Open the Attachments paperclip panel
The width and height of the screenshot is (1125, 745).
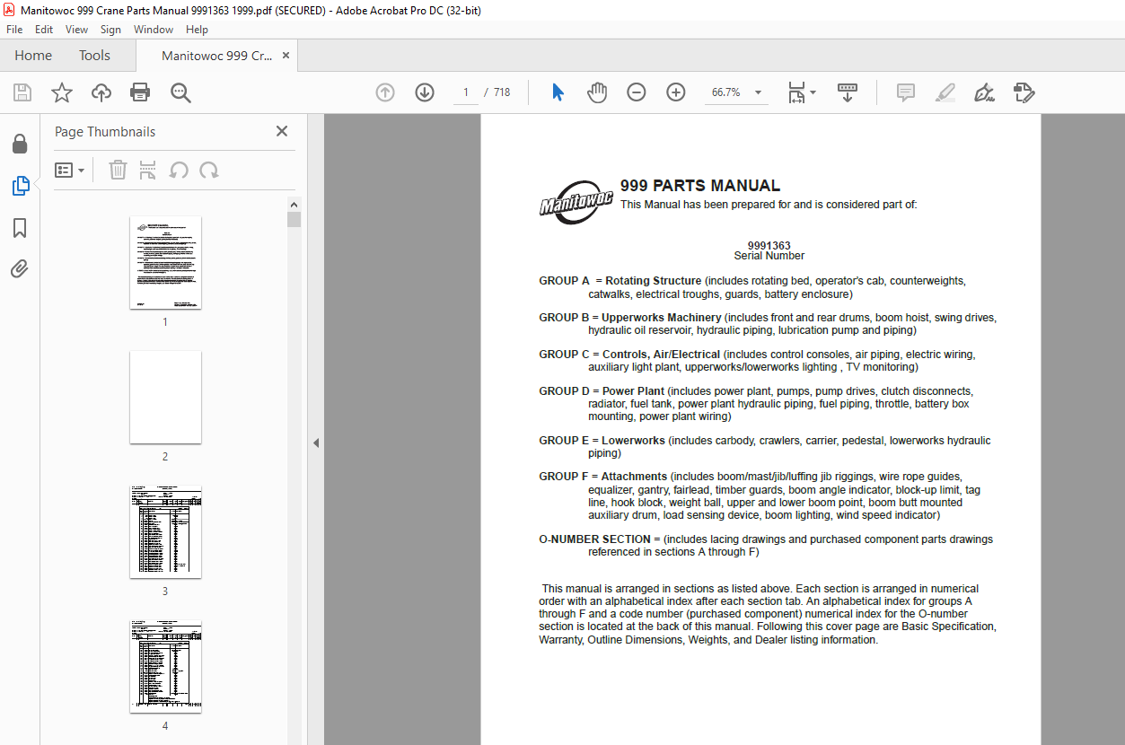tap(20, 269)
